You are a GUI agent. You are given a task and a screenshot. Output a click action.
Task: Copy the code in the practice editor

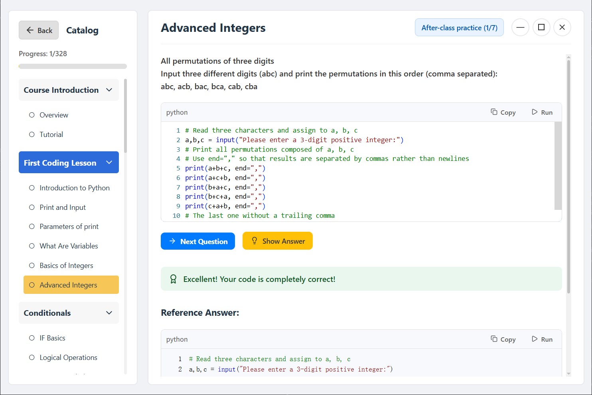point(503,112)
